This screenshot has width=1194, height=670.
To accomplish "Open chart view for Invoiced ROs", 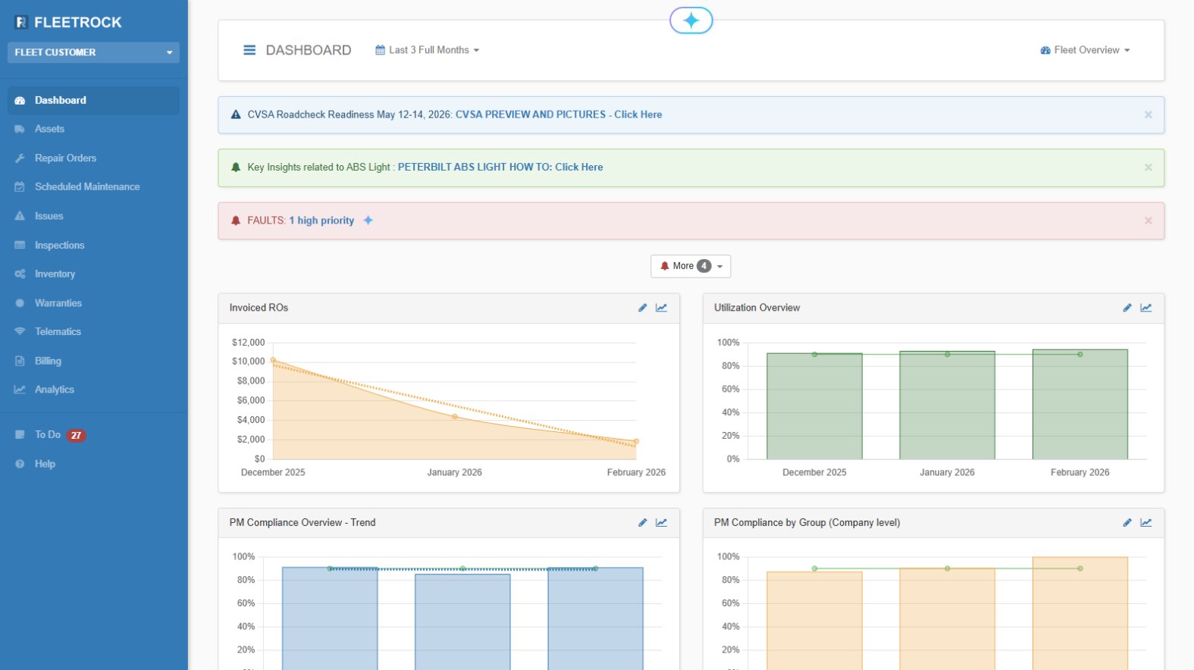I will click(x=662, y=308).
